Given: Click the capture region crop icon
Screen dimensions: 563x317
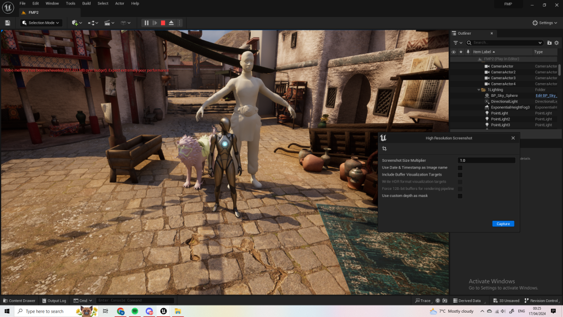Looking at the screenshot, I should [384, 149].
